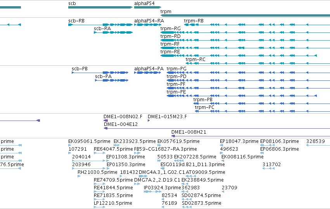Viewport: 330px width, 209px height.
Task: Click the 23709 feature label
Action: tap(230, 188)
